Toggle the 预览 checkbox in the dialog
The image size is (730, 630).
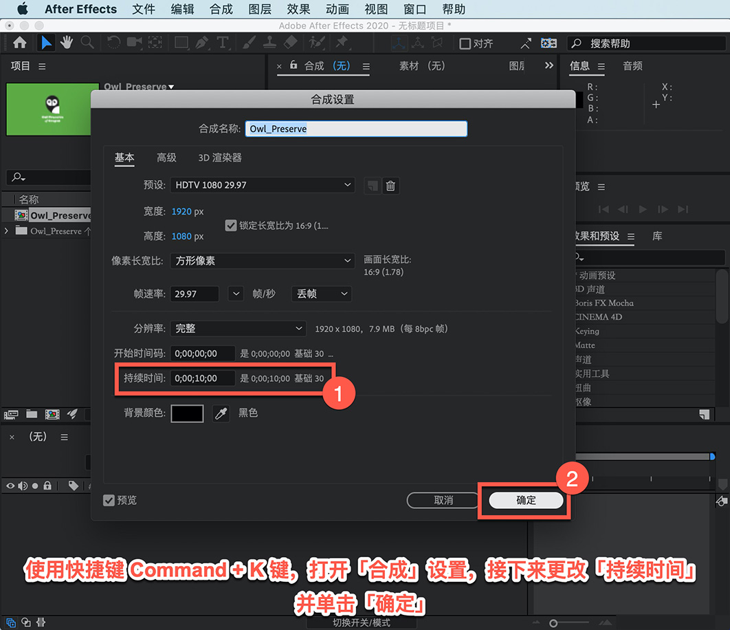pos(109,501)
